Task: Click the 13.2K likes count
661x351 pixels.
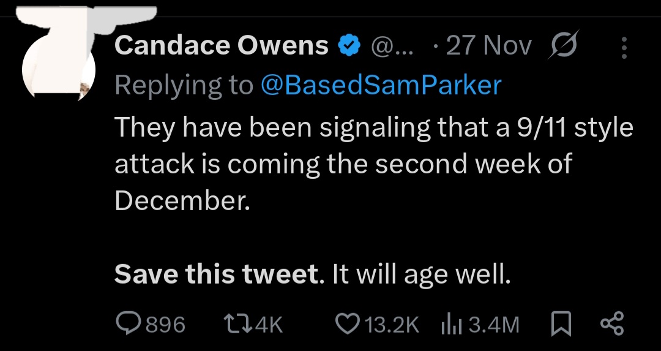Action: (392, 324)
